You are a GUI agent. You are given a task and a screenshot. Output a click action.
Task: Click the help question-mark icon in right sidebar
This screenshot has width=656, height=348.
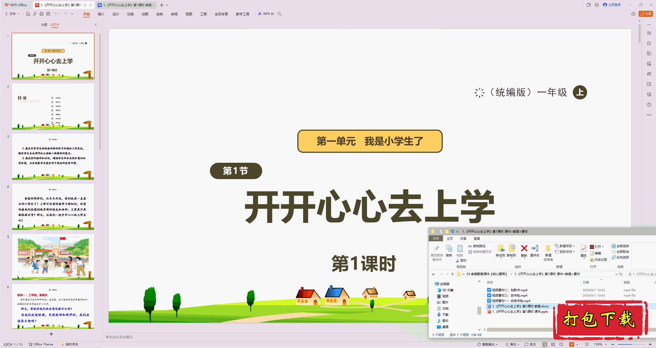649,105
